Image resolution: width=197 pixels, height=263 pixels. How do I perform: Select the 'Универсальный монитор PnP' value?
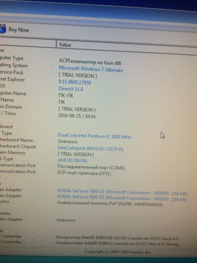pos(110,204)
